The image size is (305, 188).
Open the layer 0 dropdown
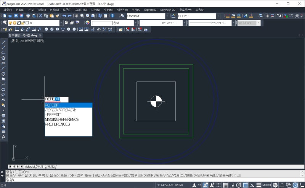(61, 23)
